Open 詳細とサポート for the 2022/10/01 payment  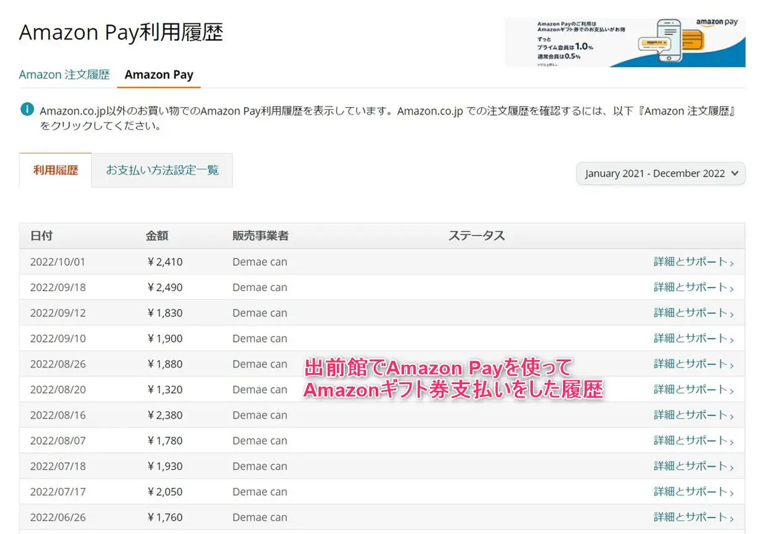pyautogui.click(x=694, y=262)
